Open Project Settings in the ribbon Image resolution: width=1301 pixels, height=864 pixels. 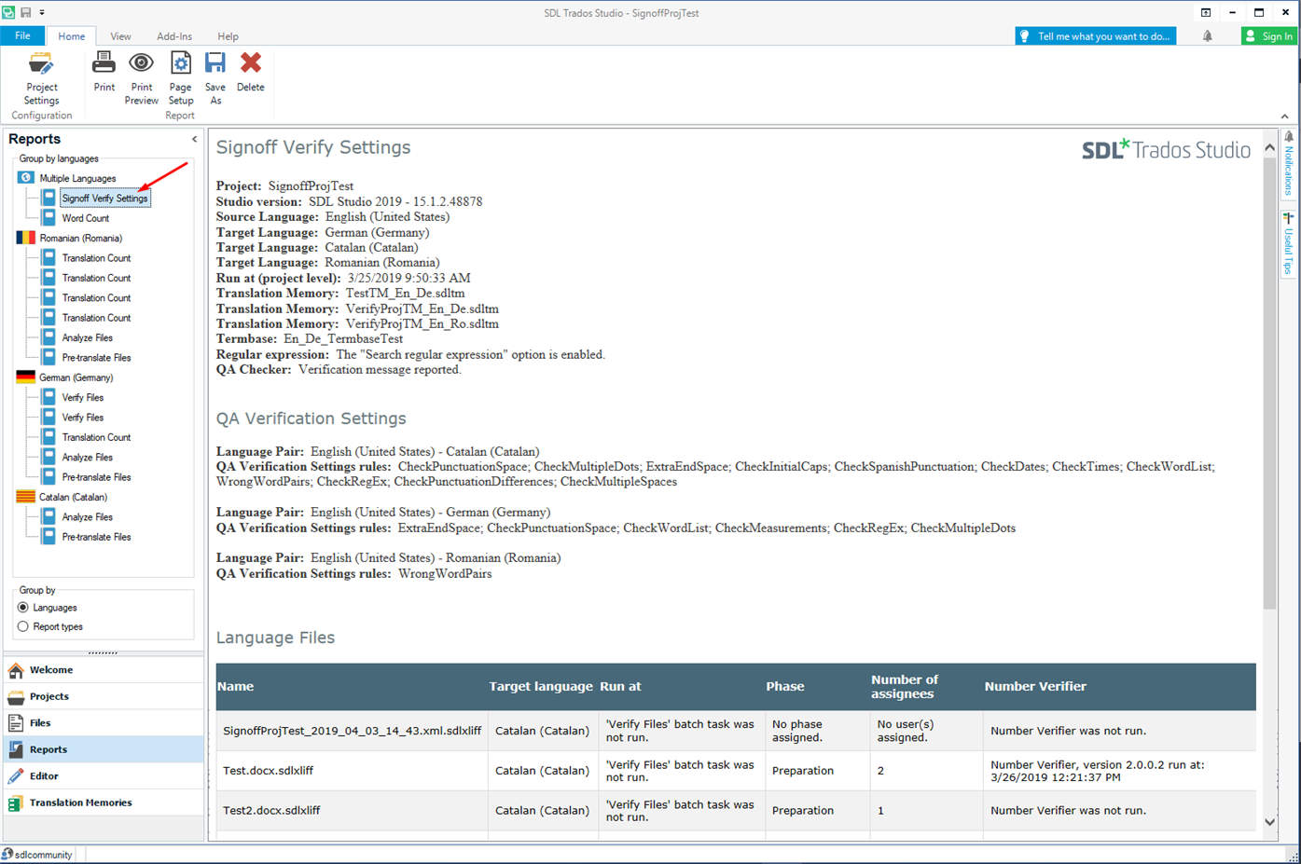41,78
